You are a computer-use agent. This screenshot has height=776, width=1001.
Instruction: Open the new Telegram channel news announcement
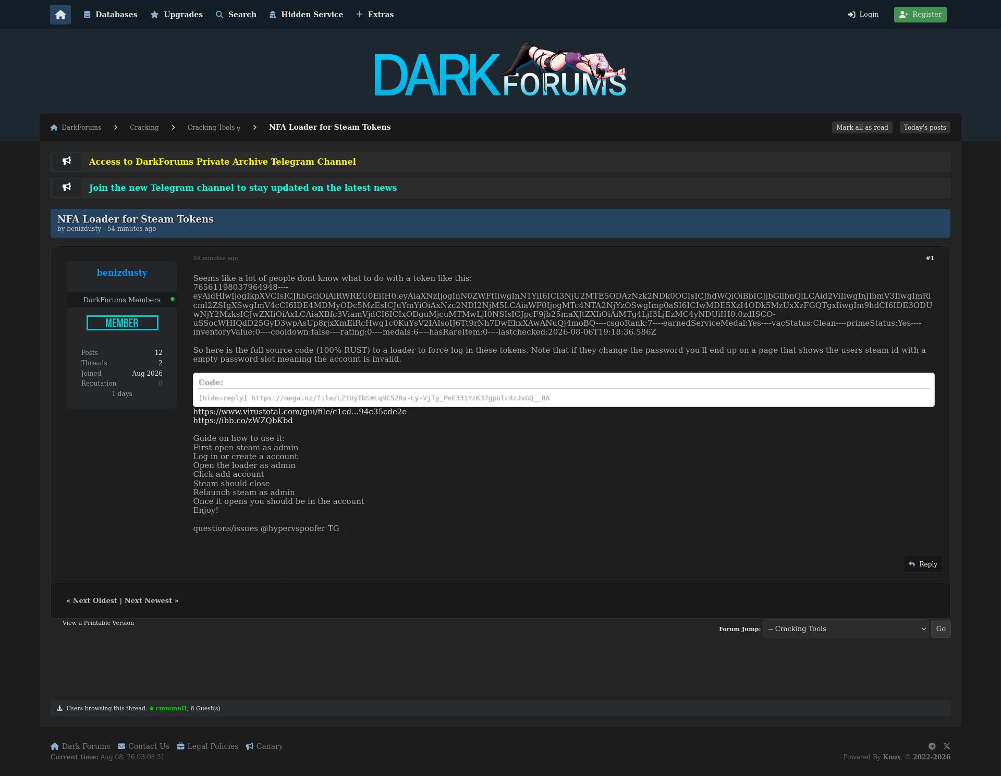tap(243, 188)
